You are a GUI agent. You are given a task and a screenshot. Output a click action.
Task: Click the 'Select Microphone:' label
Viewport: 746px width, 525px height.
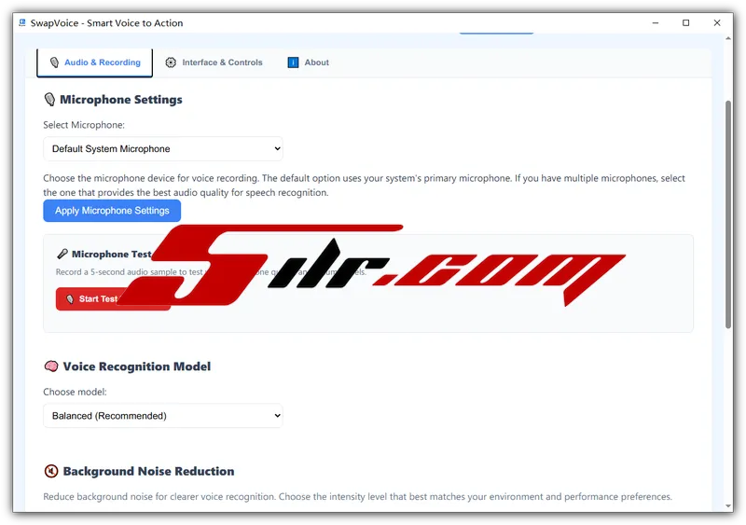[84, 125]
